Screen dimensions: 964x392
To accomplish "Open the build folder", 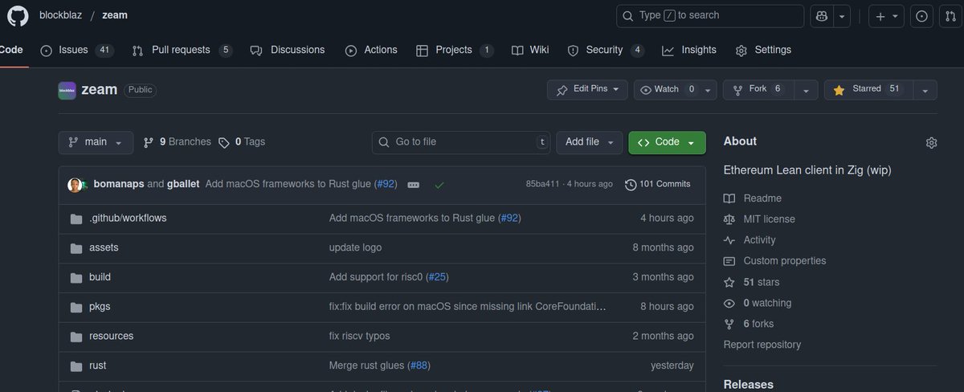I will click(100, 277).
